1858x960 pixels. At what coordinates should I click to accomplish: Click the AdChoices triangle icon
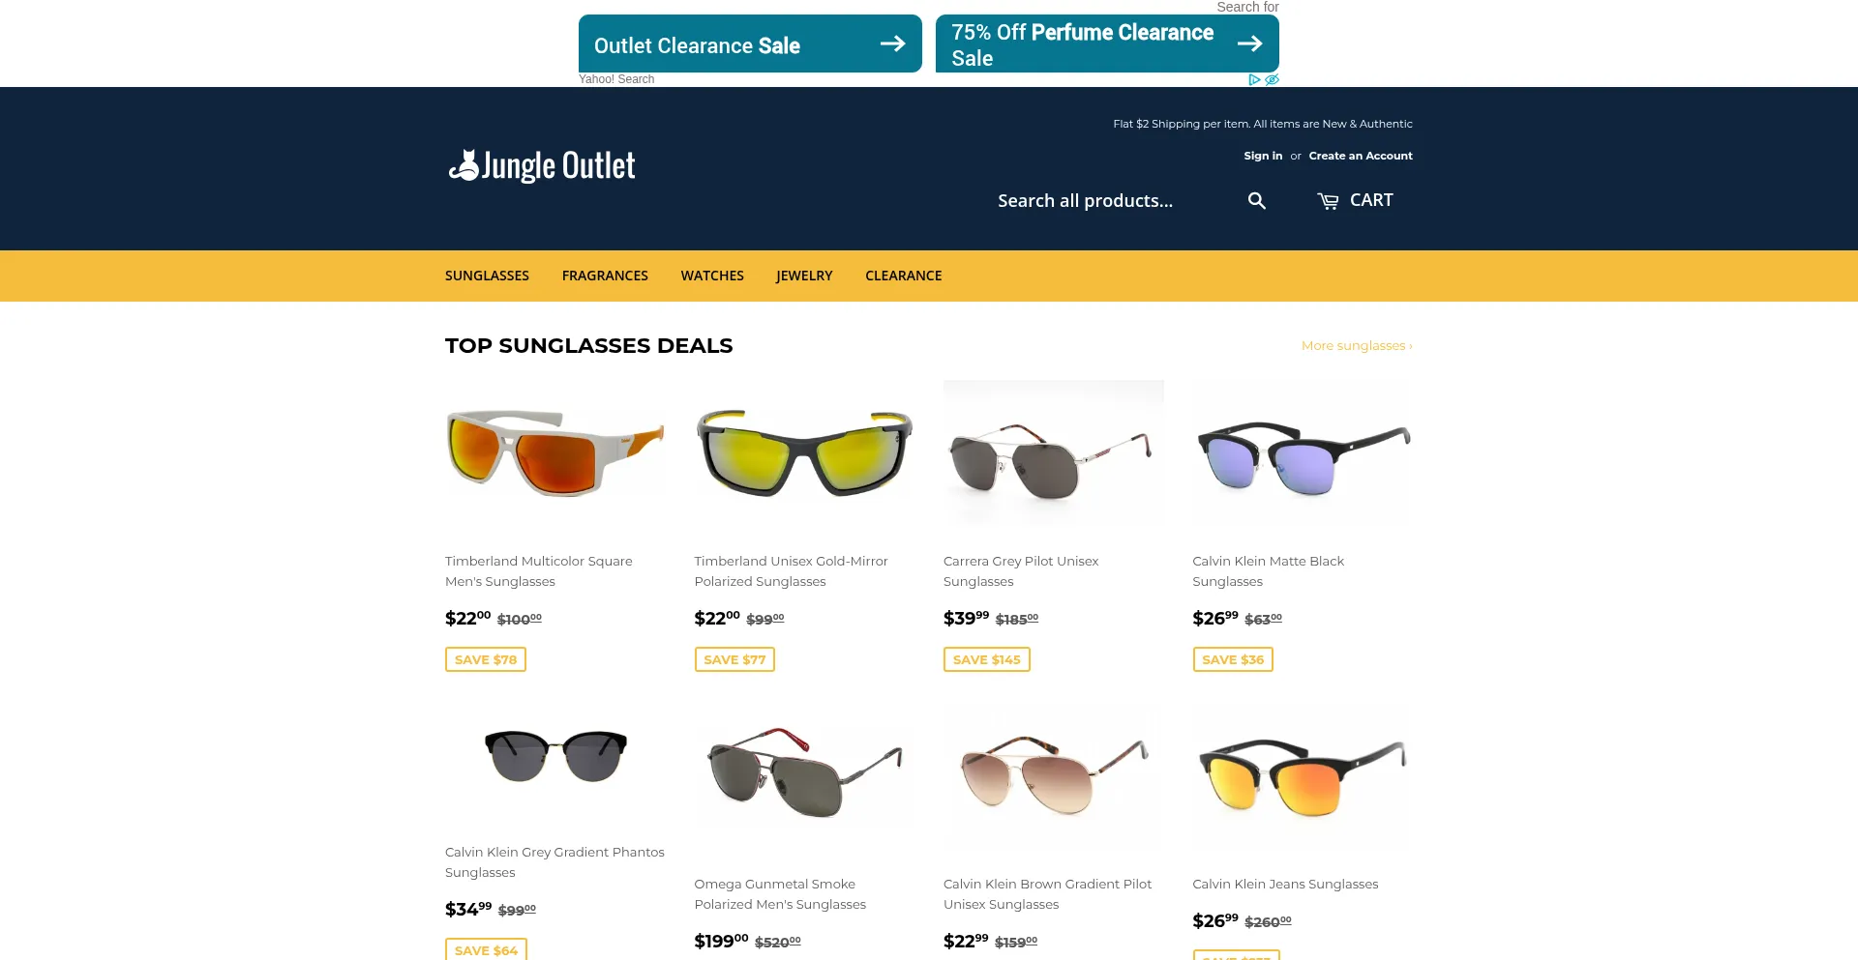[1254, 79]
